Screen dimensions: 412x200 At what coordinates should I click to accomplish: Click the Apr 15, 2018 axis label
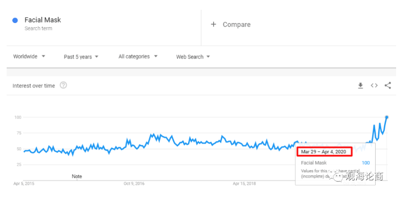coord(244,184)
